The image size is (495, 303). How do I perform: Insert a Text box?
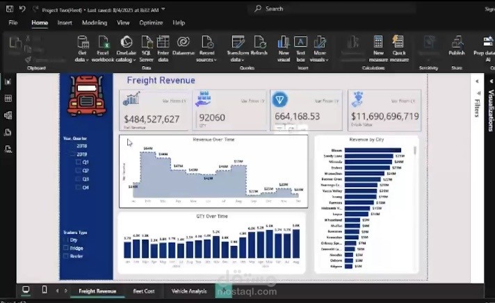pyautogui.click(x=300, y=49)
